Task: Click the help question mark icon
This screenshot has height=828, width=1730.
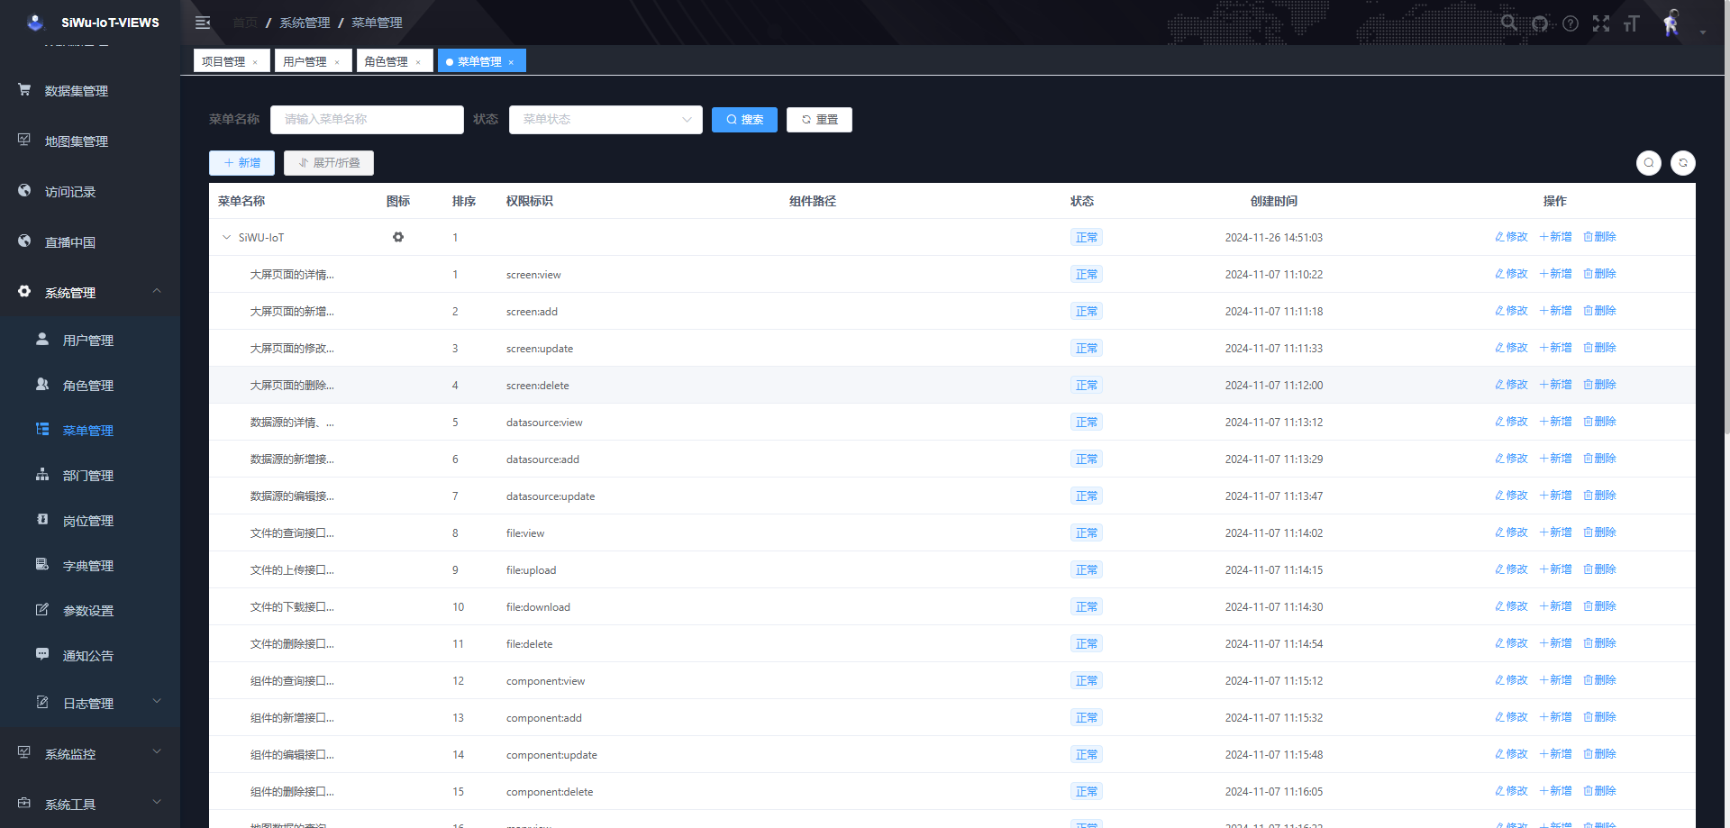Action: point(1571,23)
